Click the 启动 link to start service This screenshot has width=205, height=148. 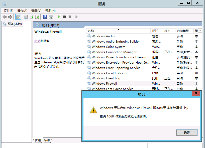click(x=37, y=41)
